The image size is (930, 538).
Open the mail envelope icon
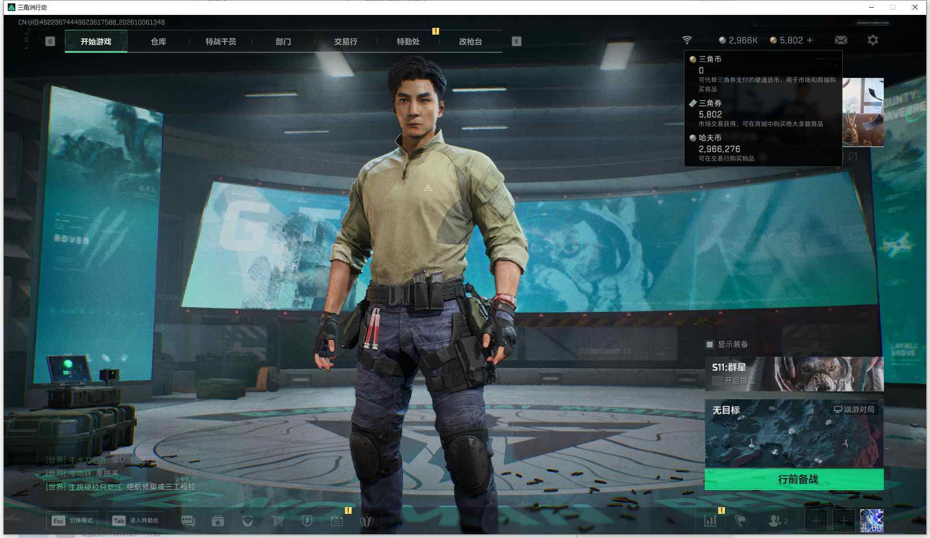click(x=841, y=40)
